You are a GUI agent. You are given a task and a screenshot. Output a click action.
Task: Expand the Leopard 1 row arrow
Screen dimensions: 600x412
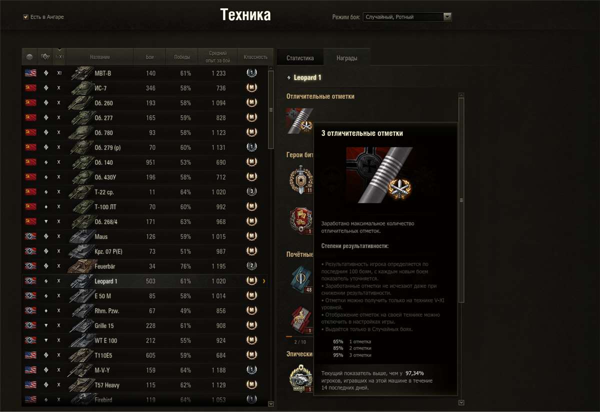pyautogui.click(x=264, y=281)
